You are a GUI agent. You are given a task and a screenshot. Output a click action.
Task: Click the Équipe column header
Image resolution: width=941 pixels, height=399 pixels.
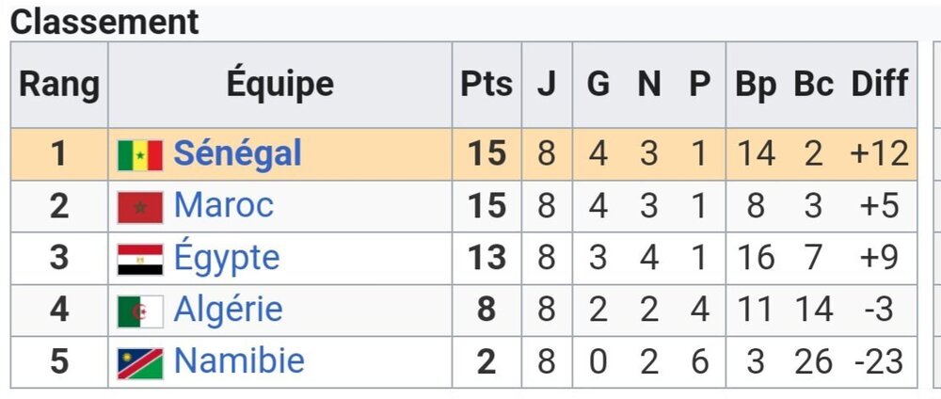(x=279, y=85)
